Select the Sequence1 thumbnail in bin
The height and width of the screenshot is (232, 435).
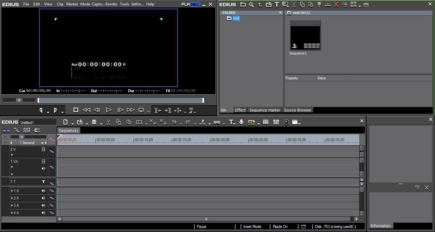[x=305, y=35]
